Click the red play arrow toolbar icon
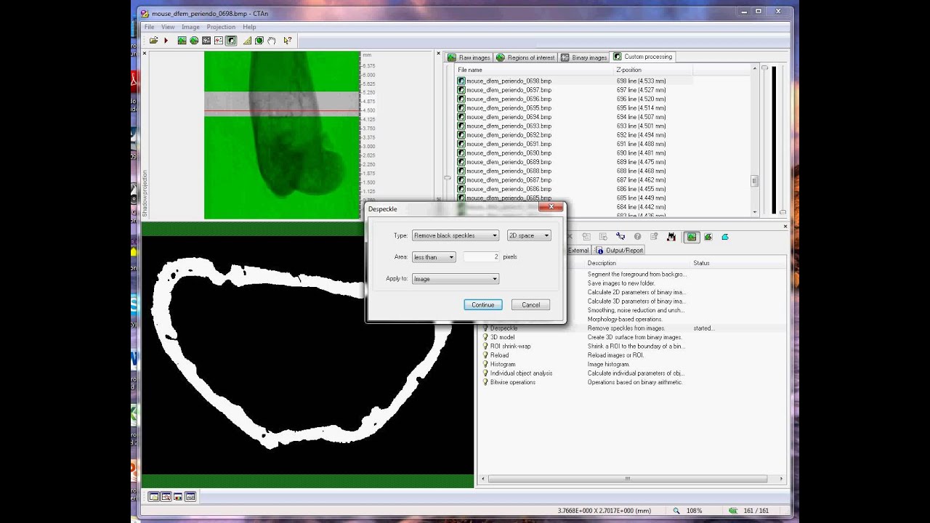The width and height of the screenshot is (930, 523). click(x=166, y=41)
